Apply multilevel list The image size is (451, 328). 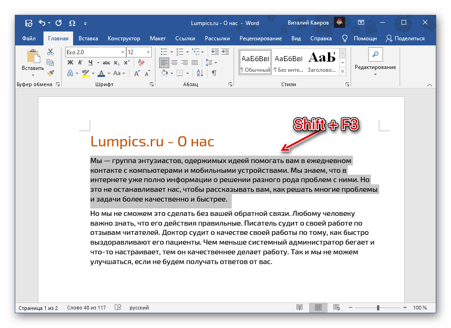(x=196, y=52)
